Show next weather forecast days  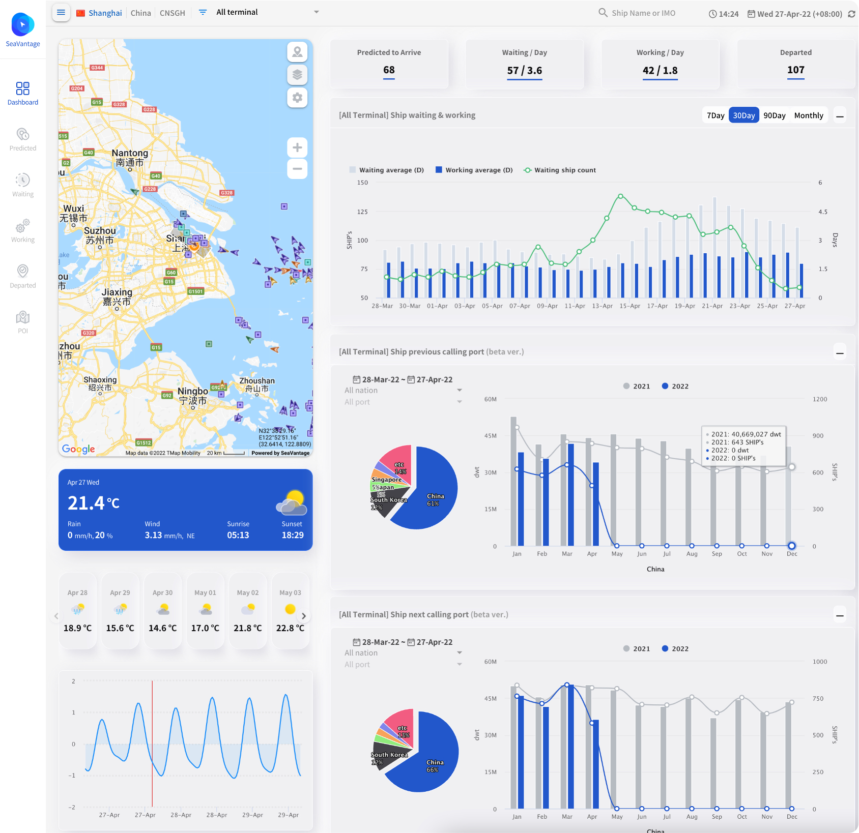pos(304,616)
